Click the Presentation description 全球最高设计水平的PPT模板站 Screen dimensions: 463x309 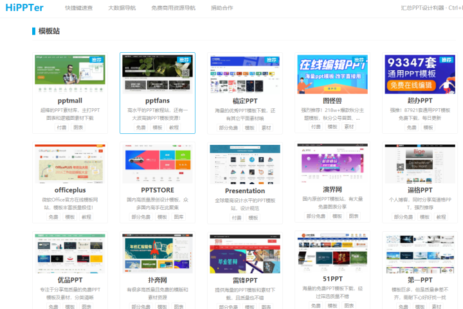(x=245, y=204)
